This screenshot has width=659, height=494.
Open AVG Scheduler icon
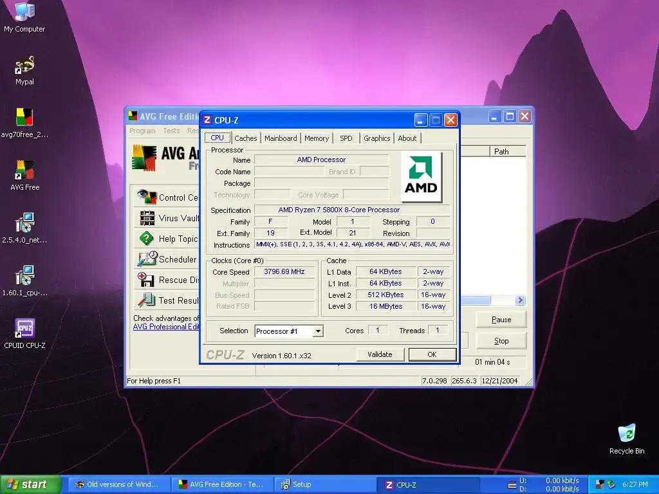pyautogui.click(x=147, y=259)
